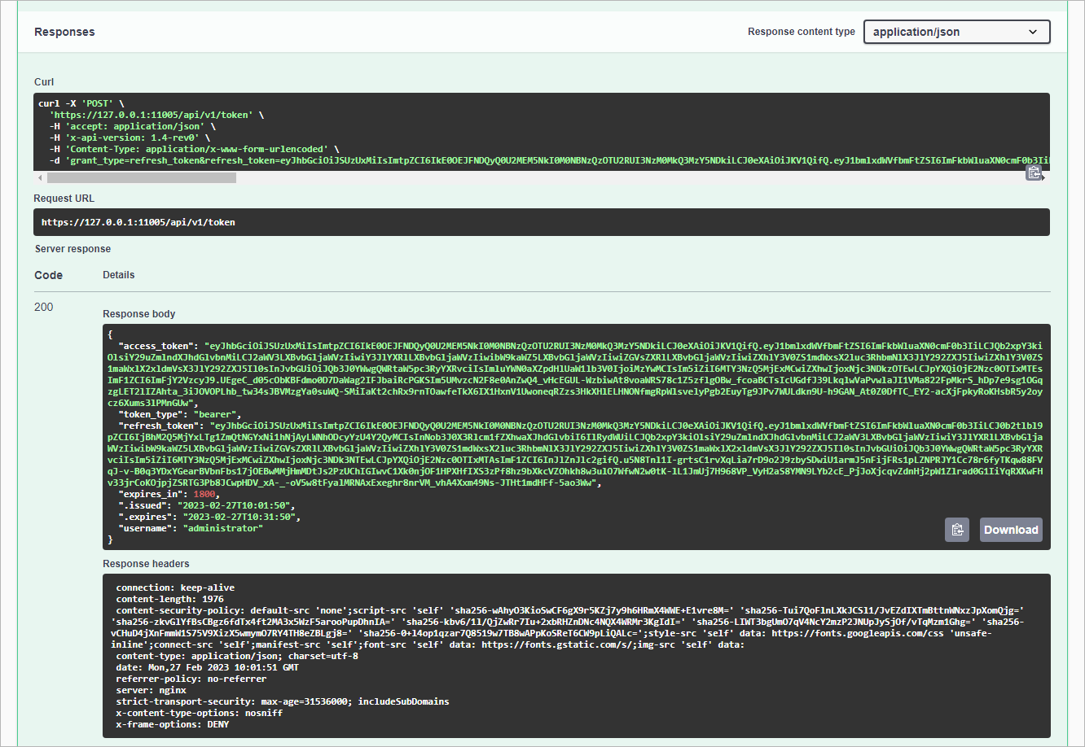Viewport: 1085px width, 747px height.
Task: Download the server response body
Action: (x=1011, y=530)
